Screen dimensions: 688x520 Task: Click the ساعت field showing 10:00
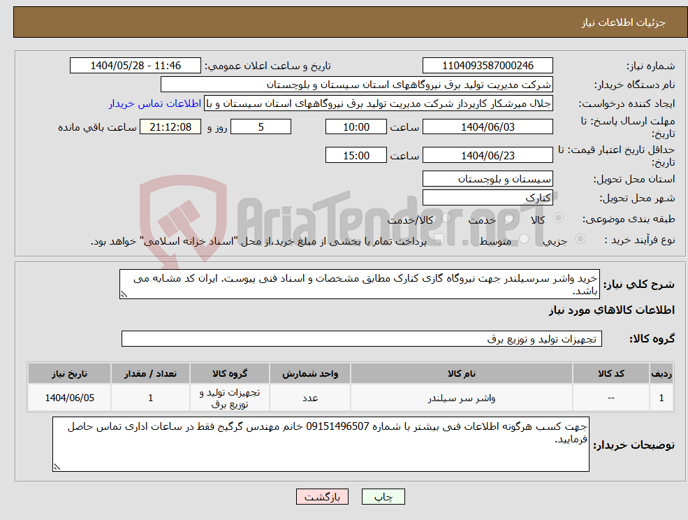[x=355, y=127]
